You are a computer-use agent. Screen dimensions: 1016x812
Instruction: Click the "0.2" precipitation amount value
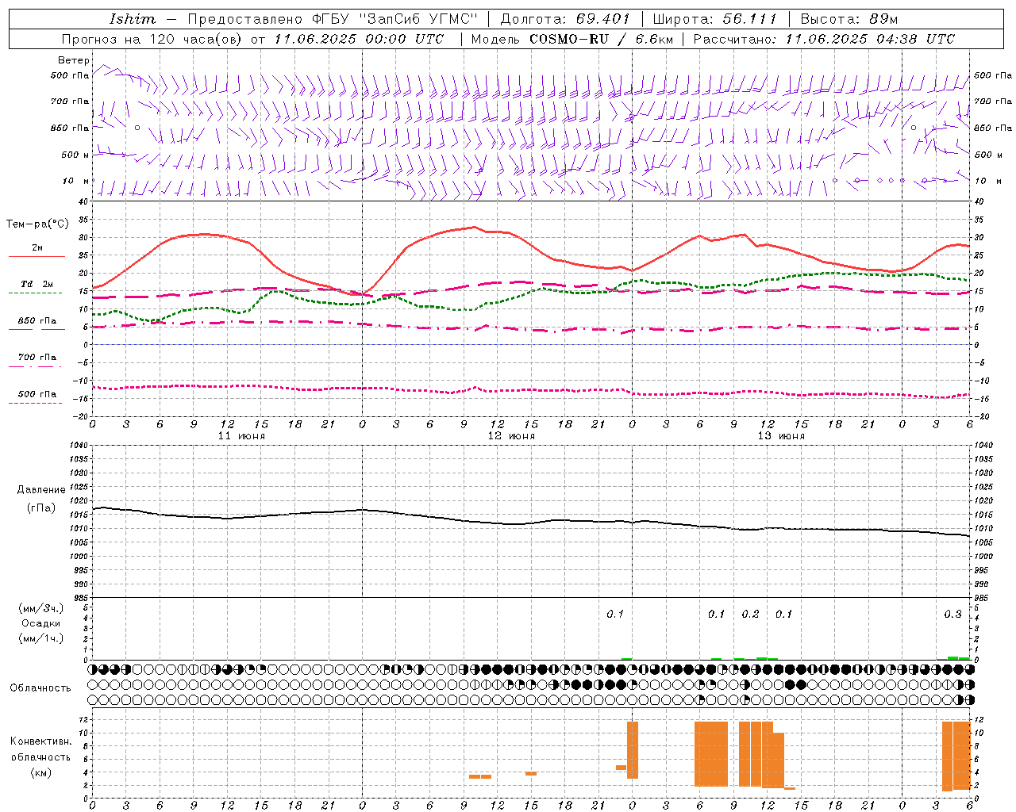[750, 614]
